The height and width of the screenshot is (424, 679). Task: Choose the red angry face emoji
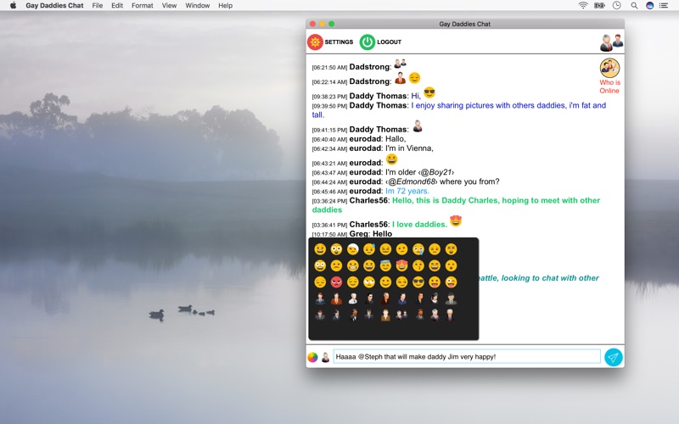[336, 282]
